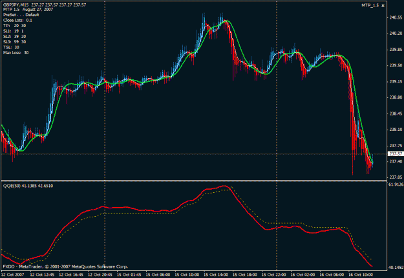Click the 16 Oct 10:00 time label
404x278 pixels.
pyautogui.click(x=361, y=275)
